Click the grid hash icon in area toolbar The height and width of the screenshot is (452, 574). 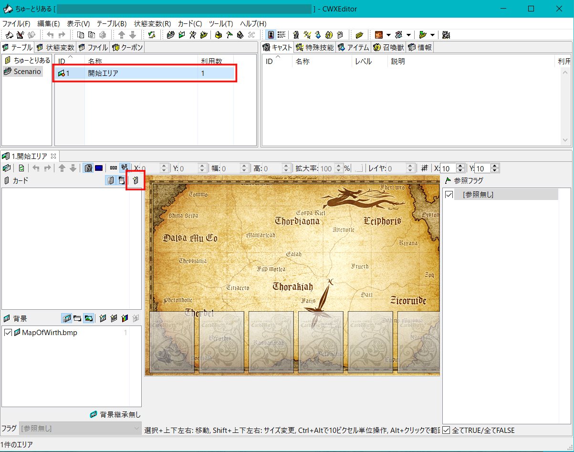click(x=424, y=168)
